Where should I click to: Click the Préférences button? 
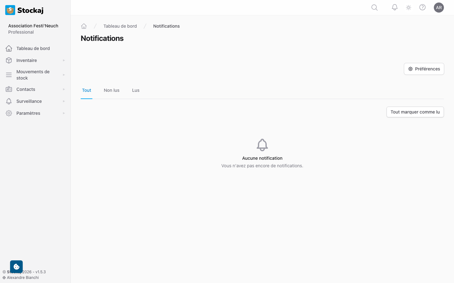(424, 69)
